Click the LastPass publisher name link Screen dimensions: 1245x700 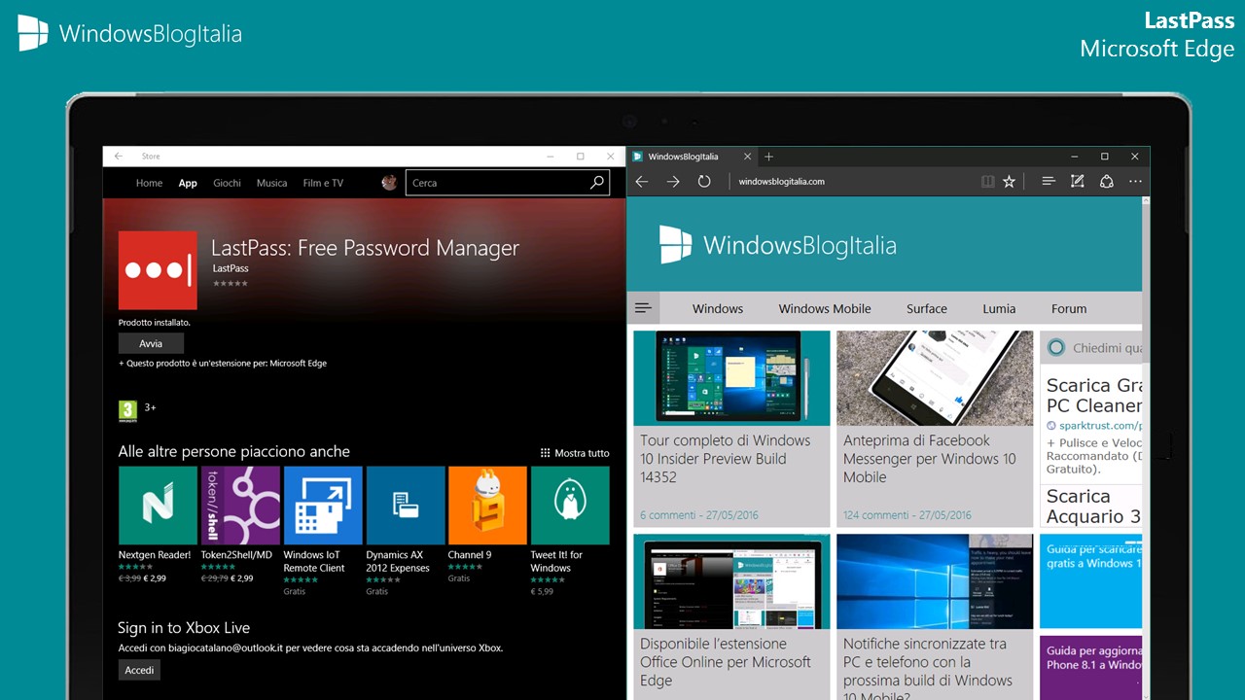231,268
